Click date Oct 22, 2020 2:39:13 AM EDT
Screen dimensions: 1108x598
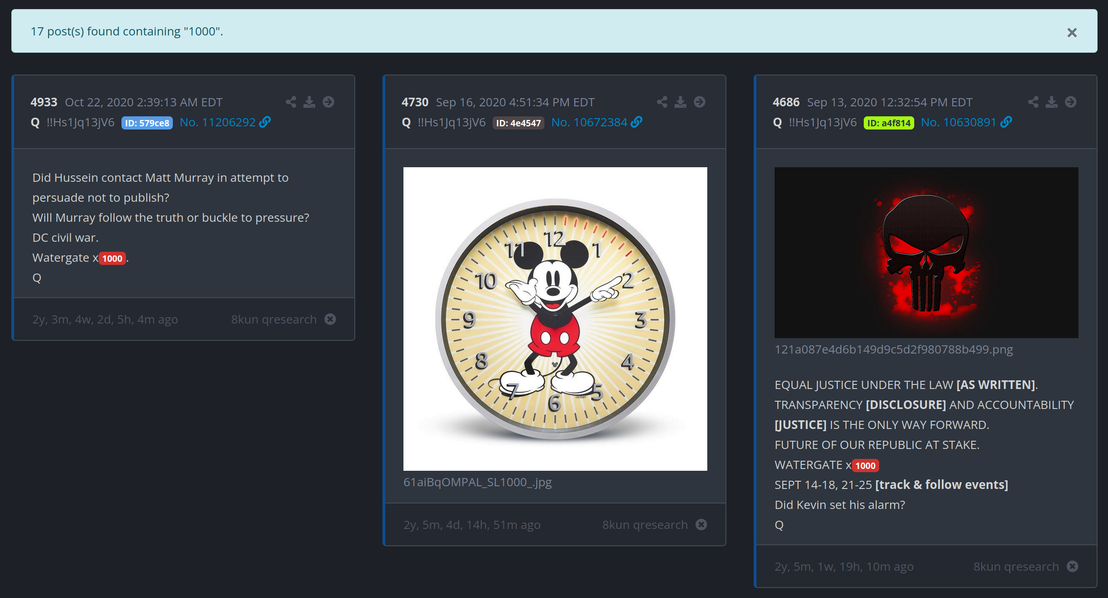tap(144, 102)
